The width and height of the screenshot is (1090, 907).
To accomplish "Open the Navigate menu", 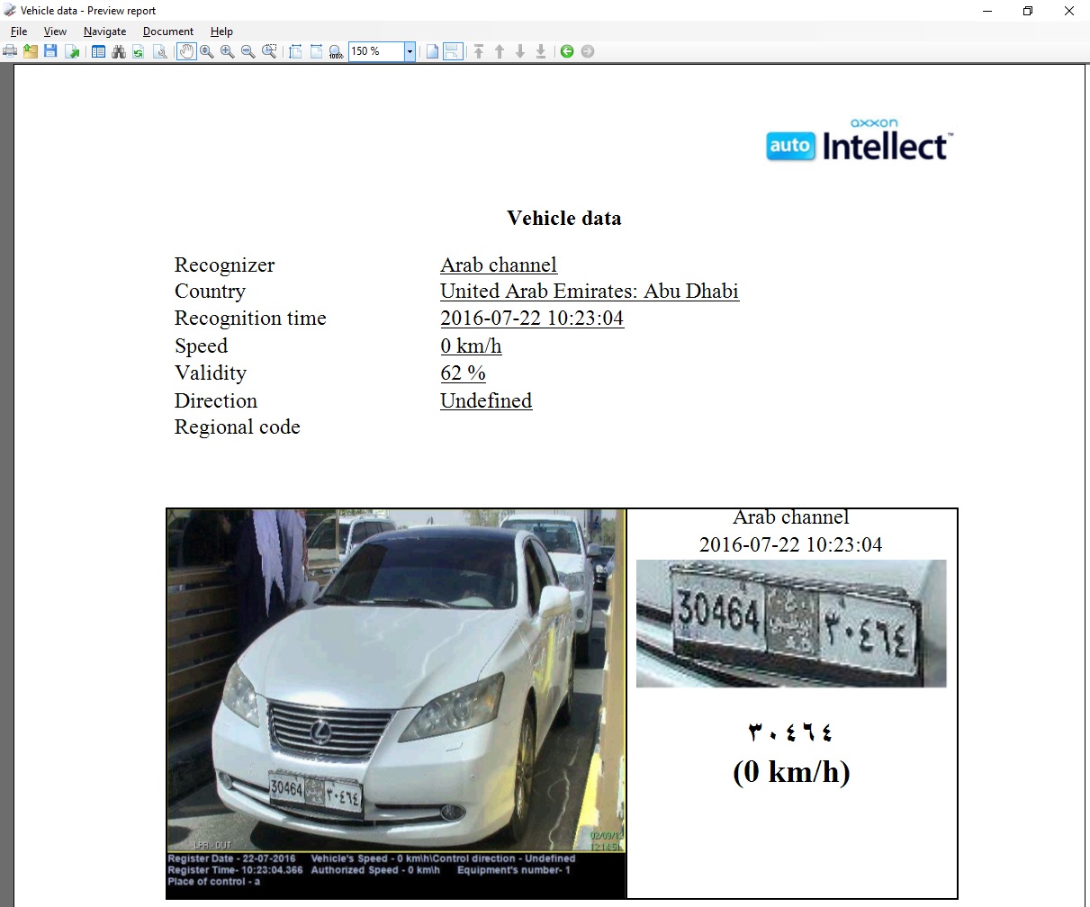I will click(104, 31).
